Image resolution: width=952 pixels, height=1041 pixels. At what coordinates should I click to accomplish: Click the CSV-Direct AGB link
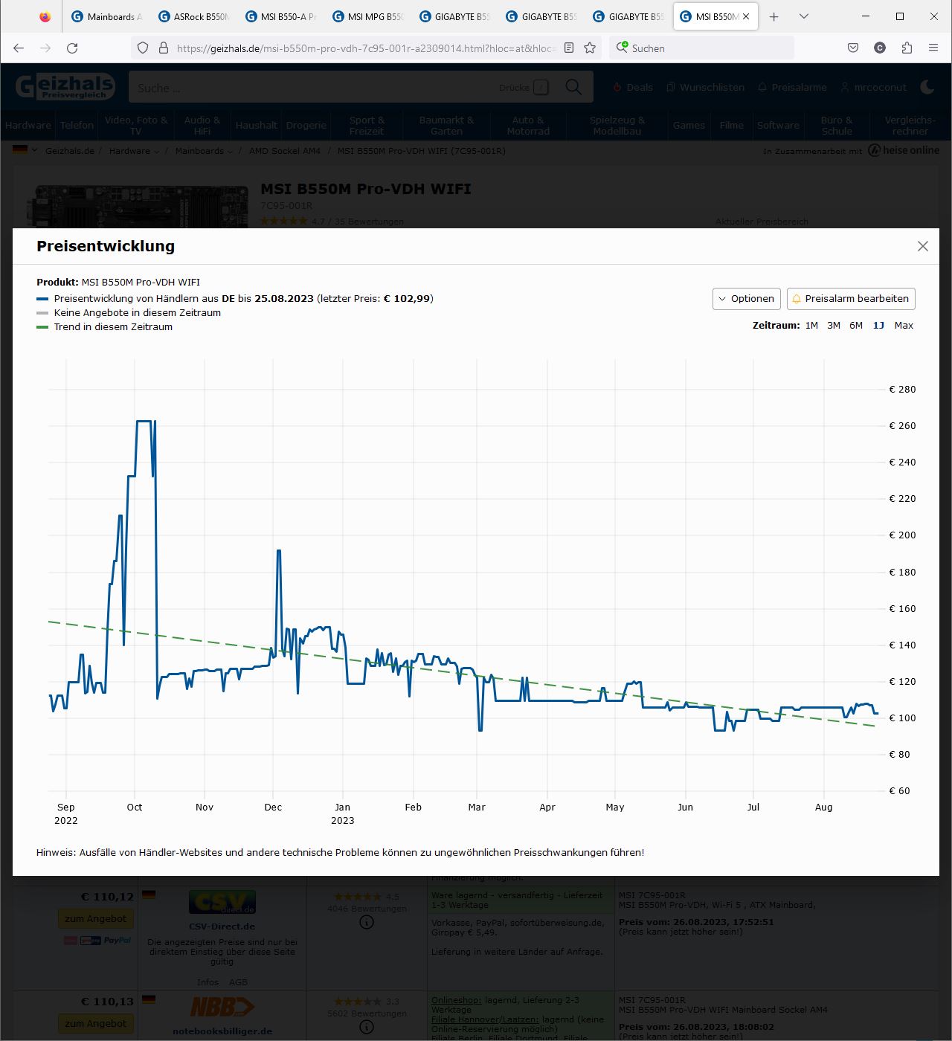238,982
